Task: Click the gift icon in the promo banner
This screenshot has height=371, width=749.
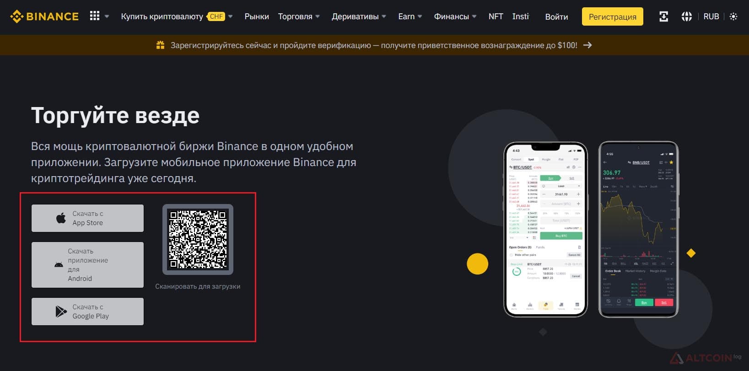Action: pos(160,45)
